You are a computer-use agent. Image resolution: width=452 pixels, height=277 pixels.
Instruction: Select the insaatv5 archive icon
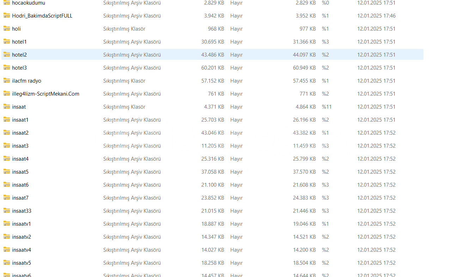coord(7,263)
